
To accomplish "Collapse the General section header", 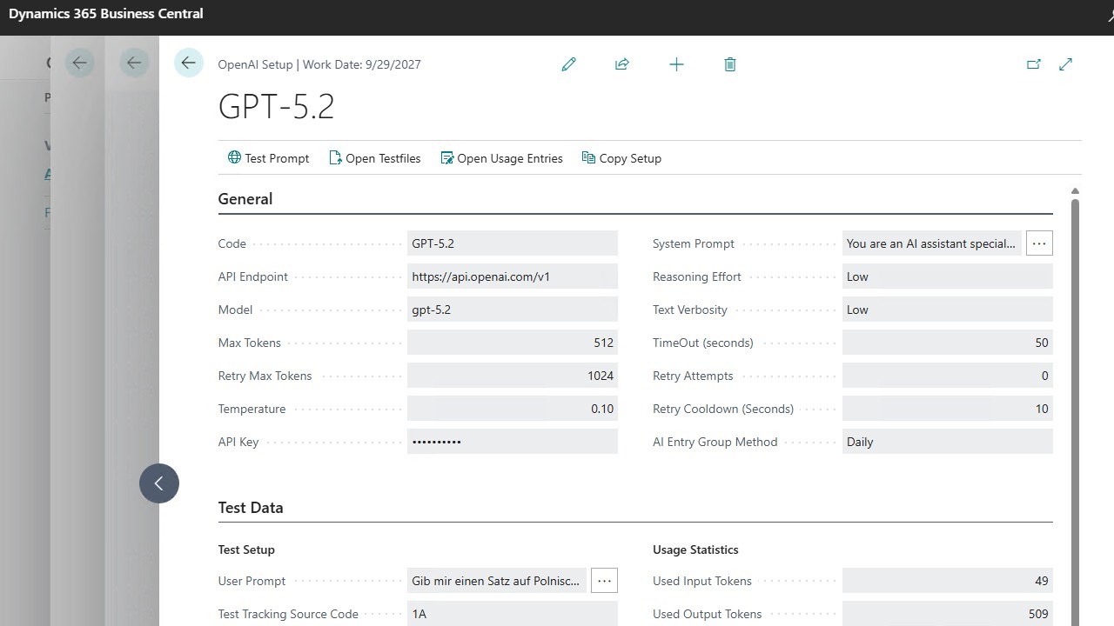I will pos(245,199).
